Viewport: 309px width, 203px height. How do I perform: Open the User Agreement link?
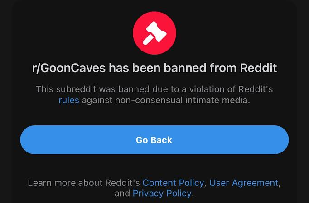244,183
